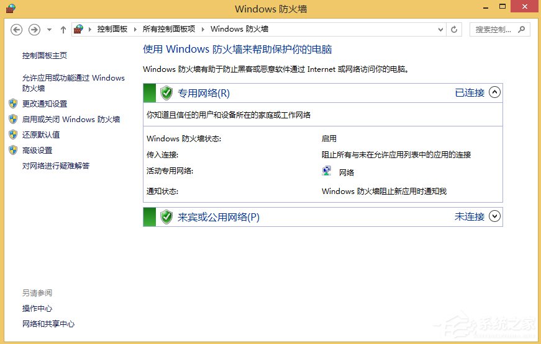Screen dimensions: 541x344
Task: Open 对网络进行疑难解答 link
Action: (56, 165)
